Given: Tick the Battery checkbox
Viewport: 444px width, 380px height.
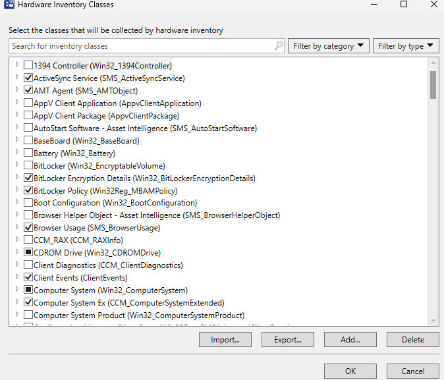Looking at the screenshot, I should click(x=28, y=153).
